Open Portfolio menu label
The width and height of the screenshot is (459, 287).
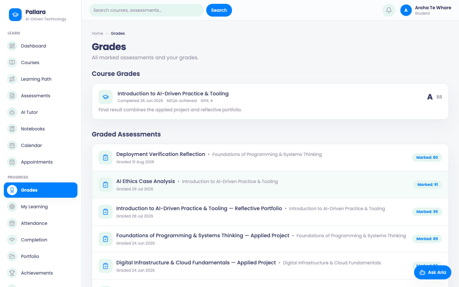point(30,256)
